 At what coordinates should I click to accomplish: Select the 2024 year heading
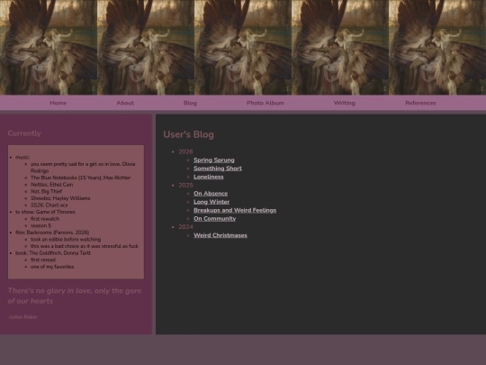185,227
